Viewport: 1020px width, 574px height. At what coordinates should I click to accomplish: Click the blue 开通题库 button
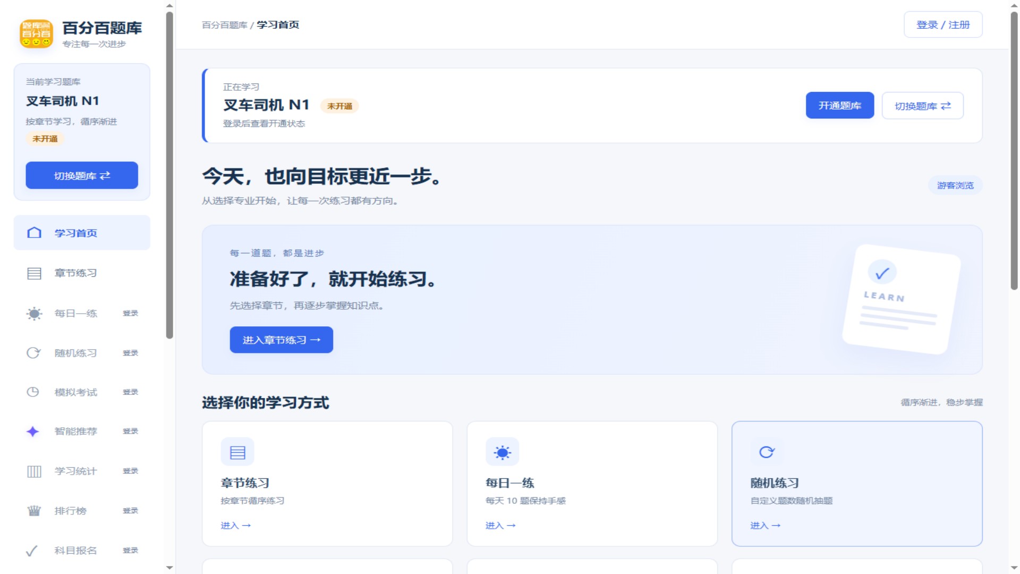(x=839, y=105)
